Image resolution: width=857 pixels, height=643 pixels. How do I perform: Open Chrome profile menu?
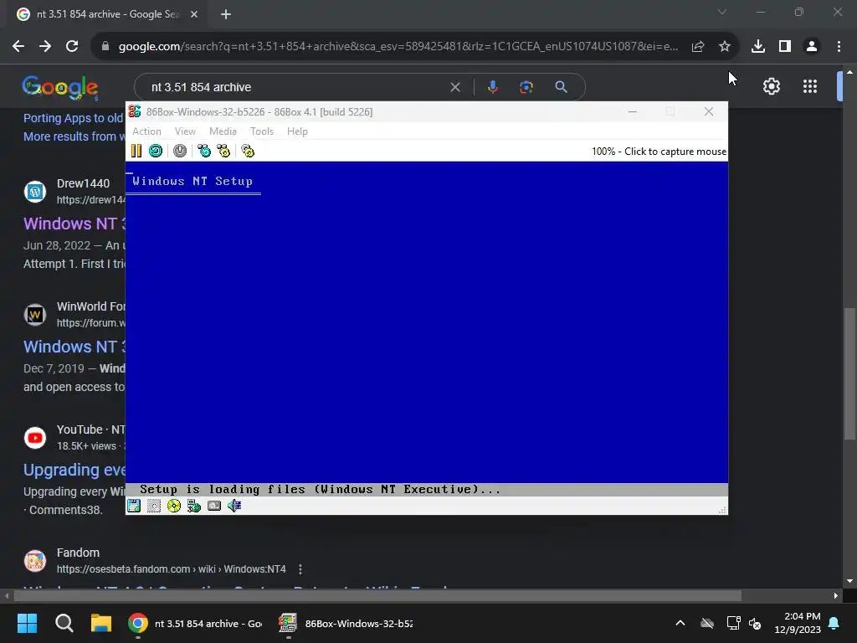point(812,47)
